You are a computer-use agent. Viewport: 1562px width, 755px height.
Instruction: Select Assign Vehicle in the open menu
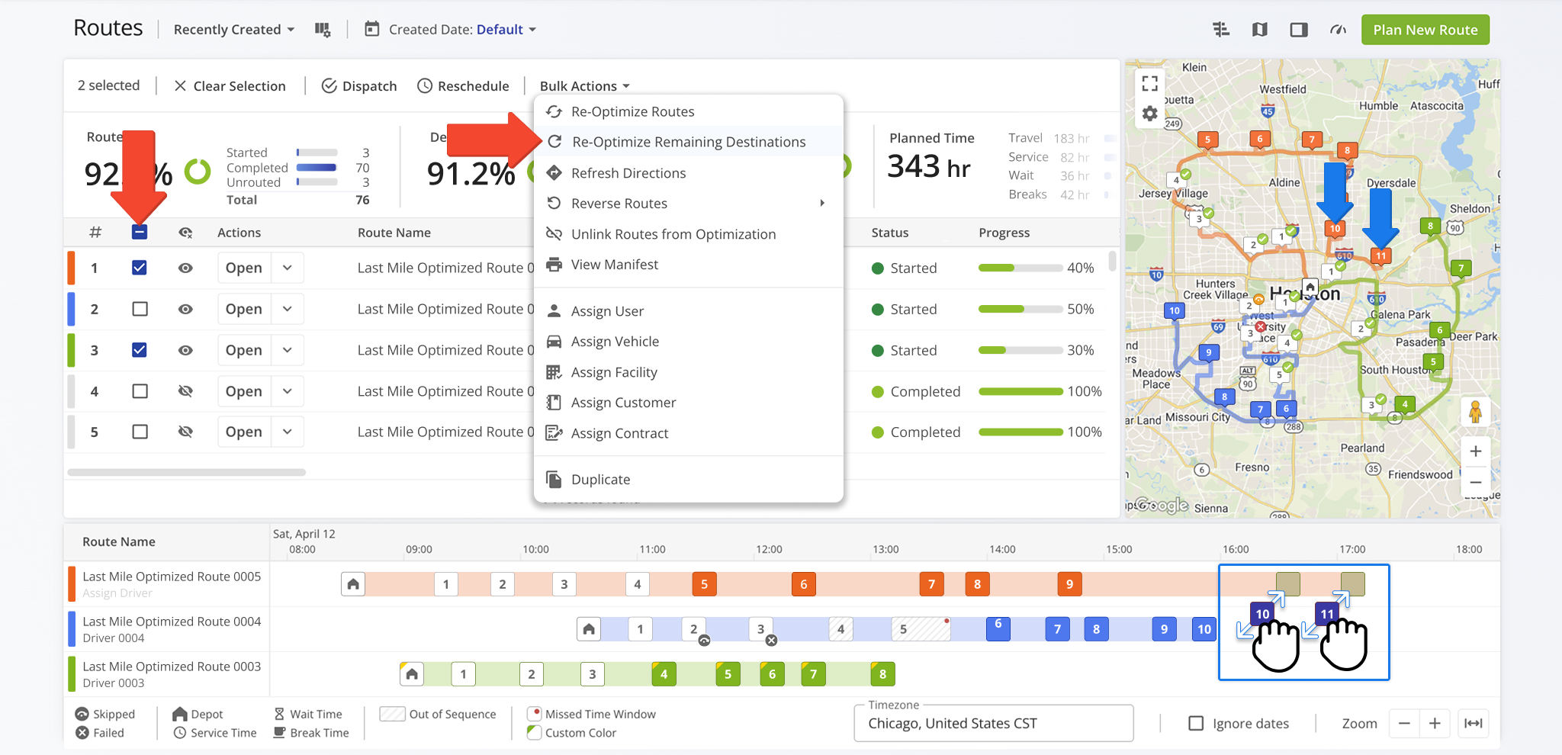[615, 341]
